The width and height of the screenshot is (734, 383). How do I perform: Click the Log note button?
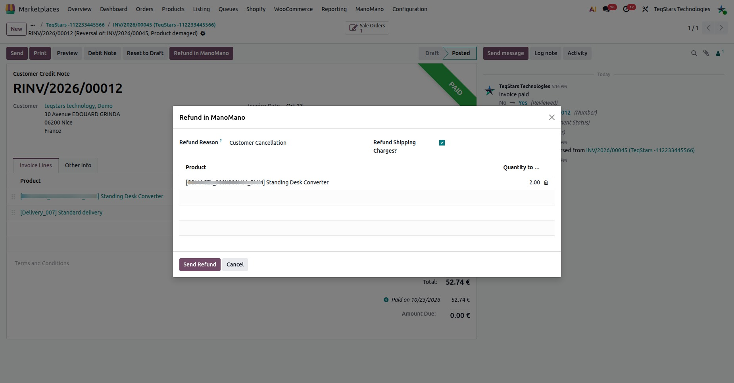click(546, 53)
